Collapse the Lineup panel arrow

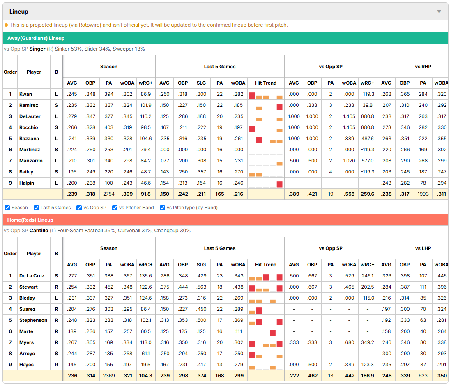pos(439,12)
